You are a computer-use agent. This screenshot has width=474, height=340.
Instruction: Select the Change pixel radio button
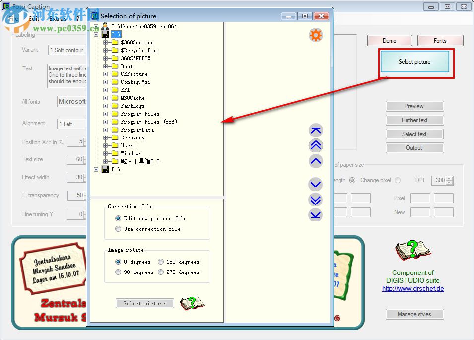[x=398, y=180]
